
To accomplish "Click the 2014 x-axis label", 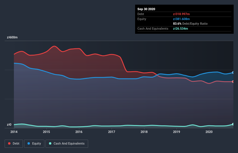I will tap(14, 132).
